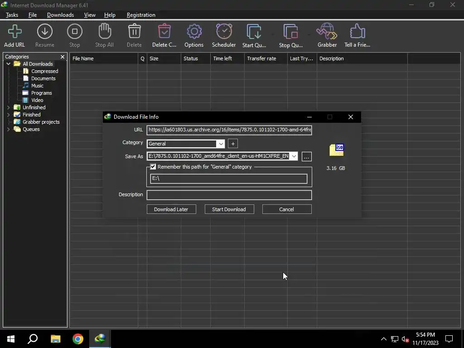
Task: Click the Add URL toolbar icon
Action: 14,32
